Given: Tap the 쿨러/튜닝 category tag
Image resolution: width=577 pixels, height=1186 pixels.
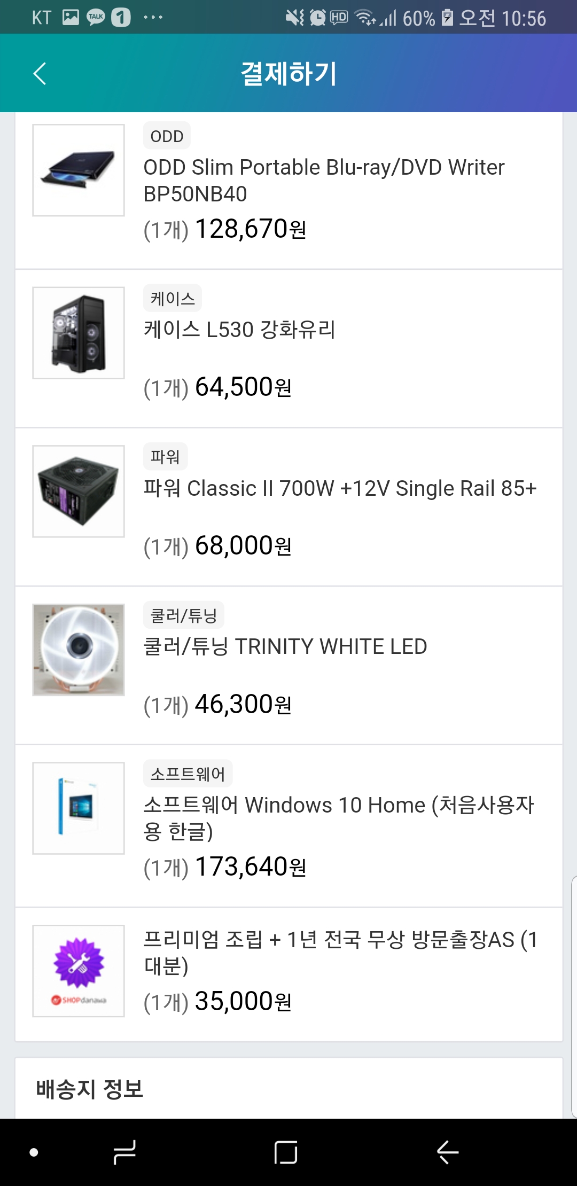Looking at the screenshot, I should (183, 615).
